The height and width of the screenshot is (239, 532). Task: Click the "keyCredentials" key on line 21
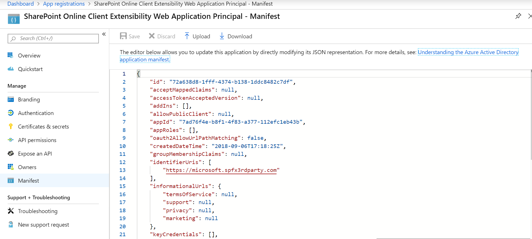(x=176, y=234)
